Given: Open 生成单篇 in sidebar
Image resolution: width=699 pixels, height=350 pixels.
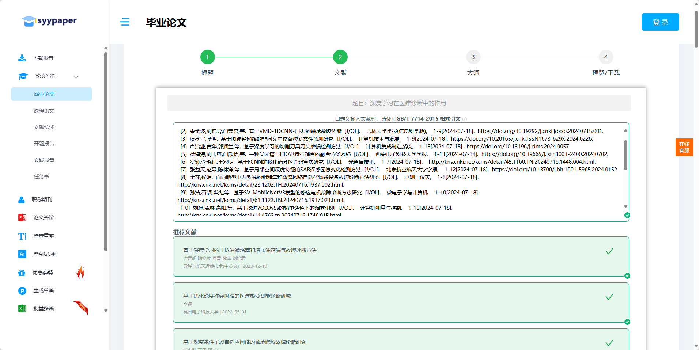Looking at the screenshot, I should 44,290.
